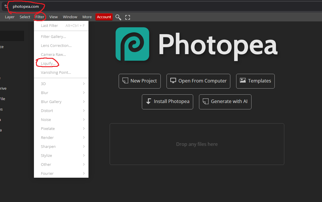Expand the Noise submenu
322x202 pixels.
(61, 120)
